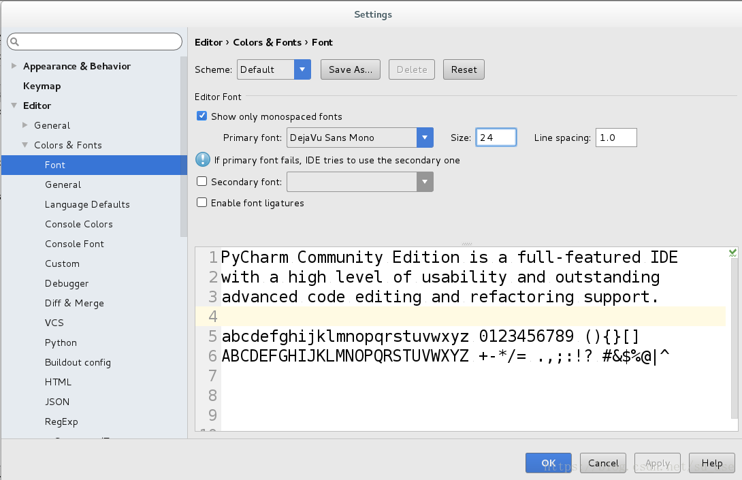This screenshot has height=480, width=742.
Task: Click the green checkmark inspection icon
Action: (x=732, y=253)
